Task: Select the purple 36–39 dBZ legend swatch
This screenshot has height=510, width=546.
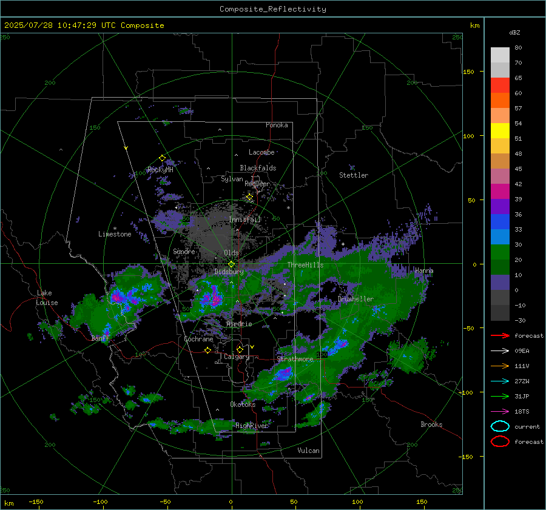Action: (x=500, y=207)
